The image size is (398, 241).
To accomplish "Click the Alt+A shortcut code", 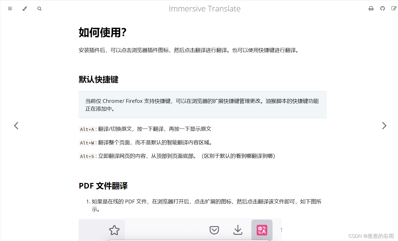I will (87, 129).
